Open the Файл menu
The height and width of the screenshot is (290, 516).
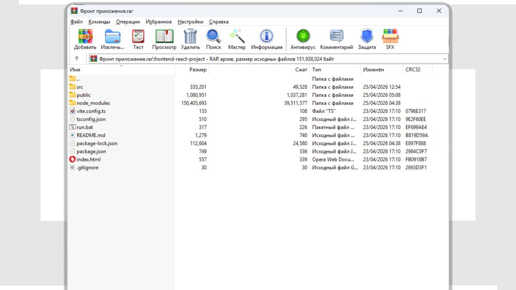pos(77,22)
